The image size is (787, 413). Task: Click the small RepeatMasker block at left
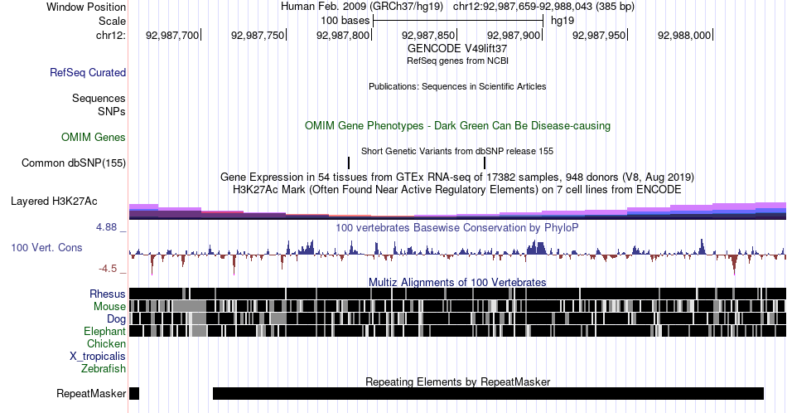coord(134,393)
